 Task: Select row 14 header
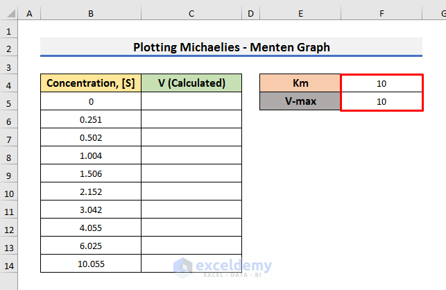click(x=9, y=264)
